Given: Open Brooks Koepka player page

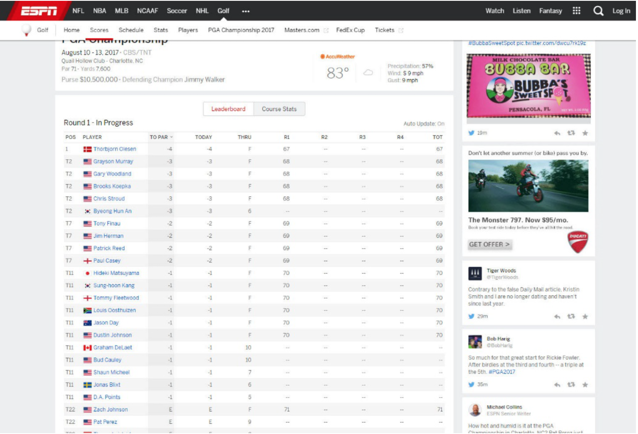Looking at the screenshot, I should coord(113,187).
